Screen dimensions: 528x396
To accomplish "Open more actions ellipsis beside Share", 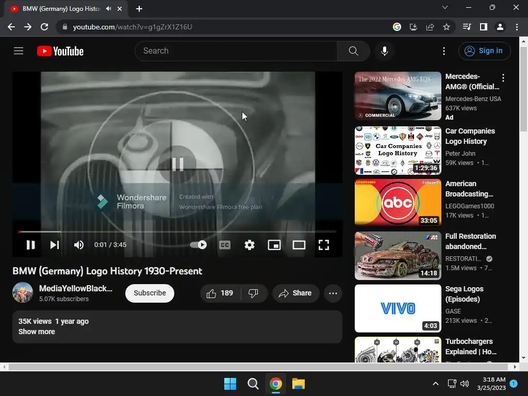I will click(333, 293).
